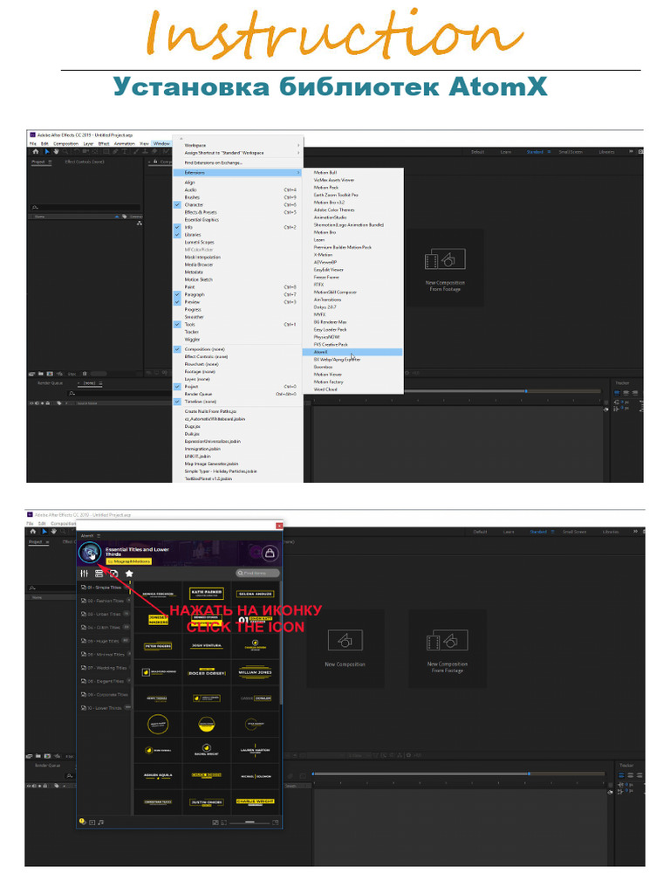Select the William Jones title thumbnail

(256, 672)
